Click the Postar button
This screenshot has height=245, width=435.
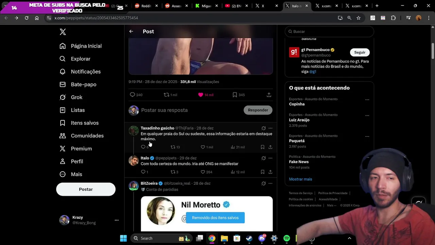pyautogui.click(x=86, y=189)
